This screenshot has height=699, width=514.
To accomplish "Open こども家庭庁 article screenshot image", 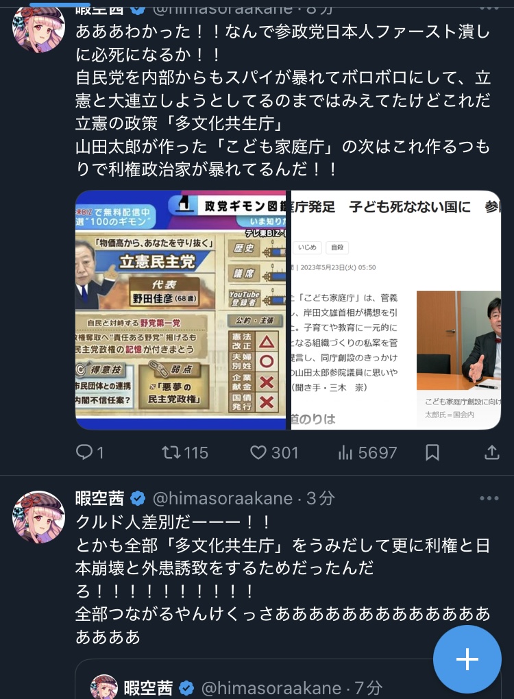I will pyautogui.click(x=396, y=310).
